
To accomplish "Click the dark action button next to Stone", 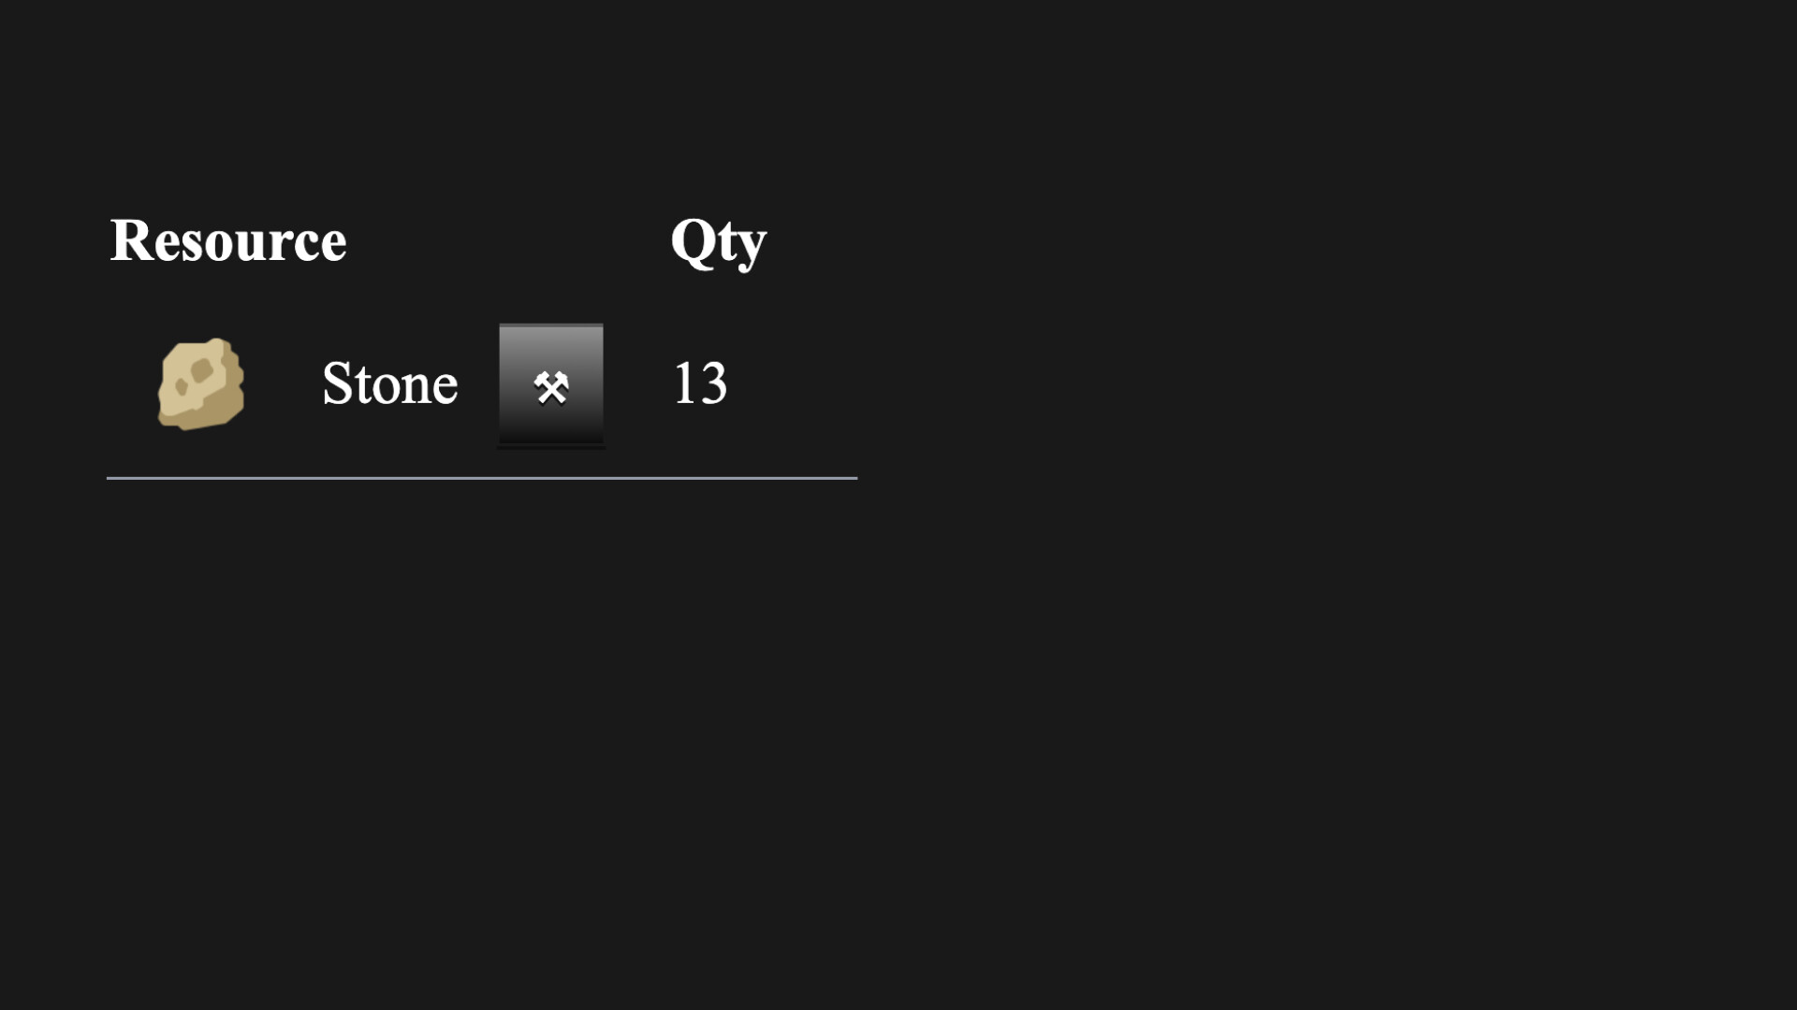I will (x=549, y=382).
